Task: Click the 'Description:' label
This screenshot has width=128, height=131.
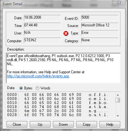Action: tap(16, 49)
